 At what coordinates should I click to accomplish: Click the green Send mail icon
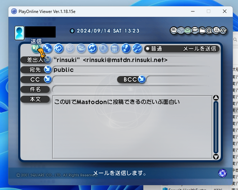36,48
